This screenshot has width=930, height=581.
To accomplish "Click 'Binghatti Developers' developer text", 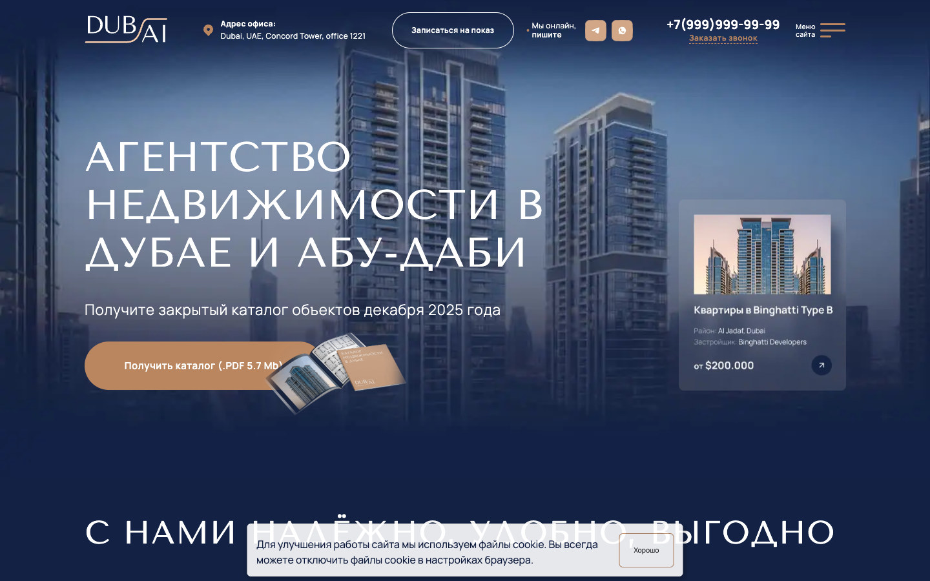I will point(772,342).
